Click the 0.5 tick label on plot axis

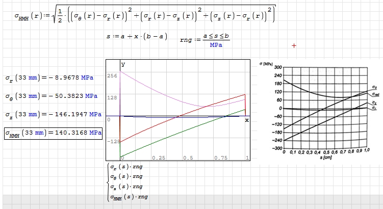pyautogui.click(x=187, y=158)
